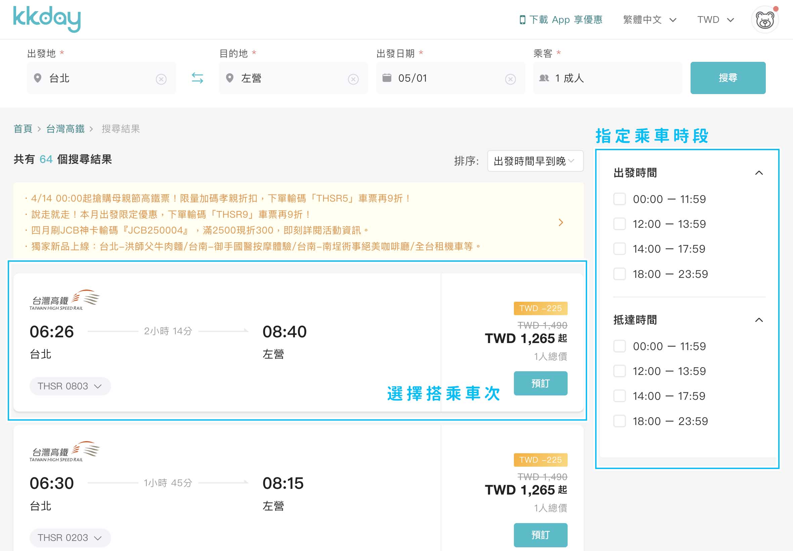The width and height of the screenshot is (793, 551).
Task: Click the phone icon beside 下載 App
Action: pyautogui.click(x=523, y=20)
